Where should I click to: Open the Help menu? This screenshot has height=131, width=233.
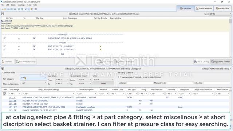[35, 5]
